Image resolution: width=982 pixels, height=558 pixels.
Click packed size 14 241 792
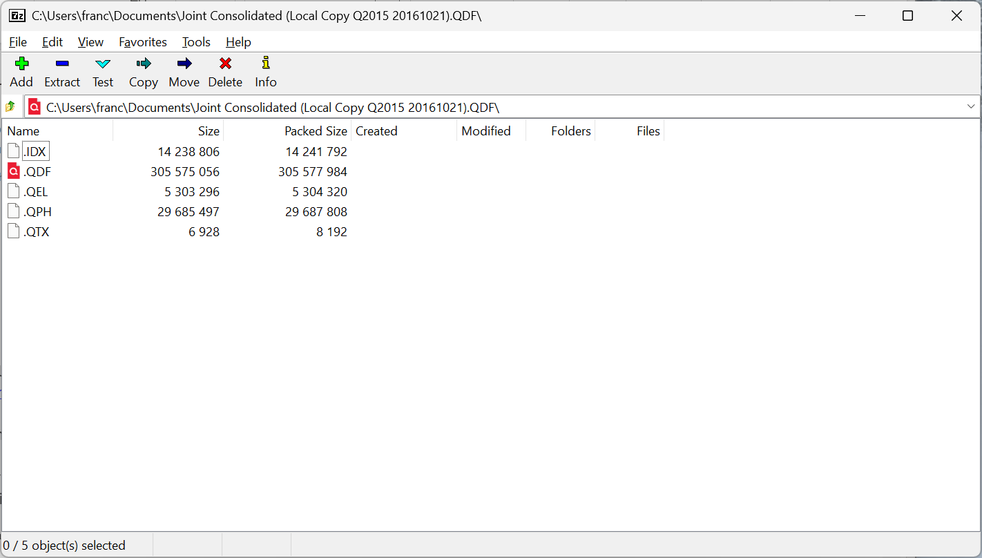coord(316,151)
